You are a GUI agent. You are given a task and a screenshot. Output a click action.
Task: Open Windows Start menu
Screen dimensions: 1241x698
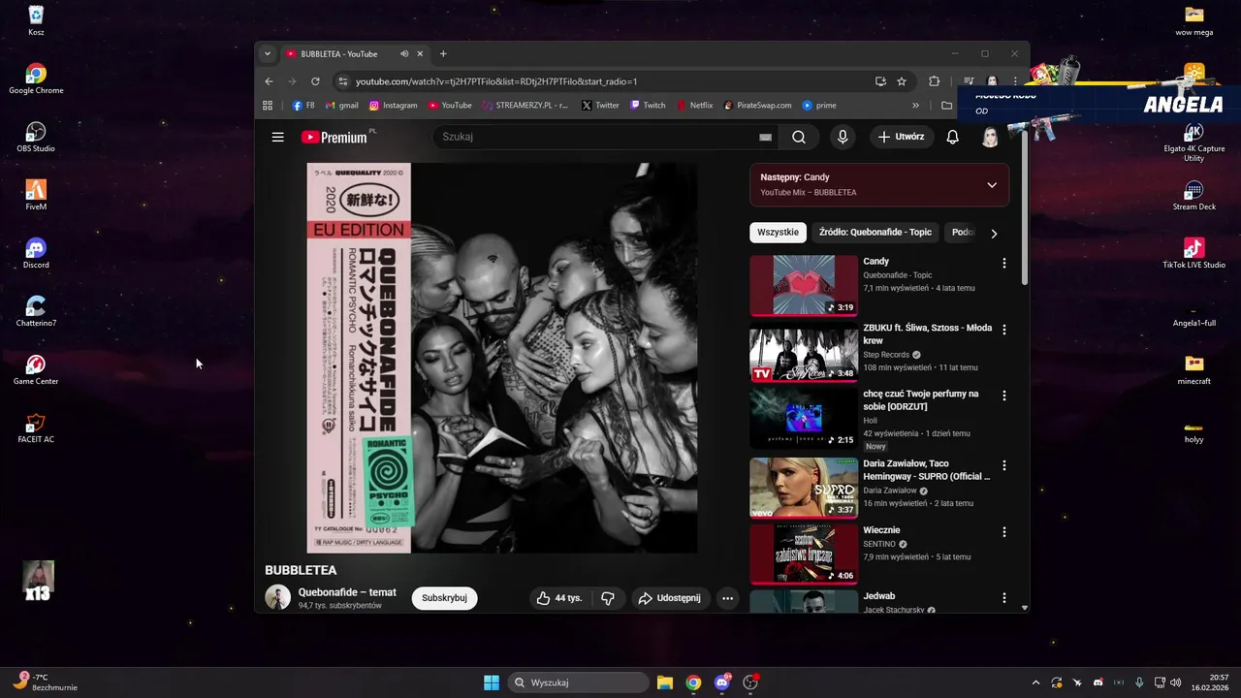pos(492,682)
